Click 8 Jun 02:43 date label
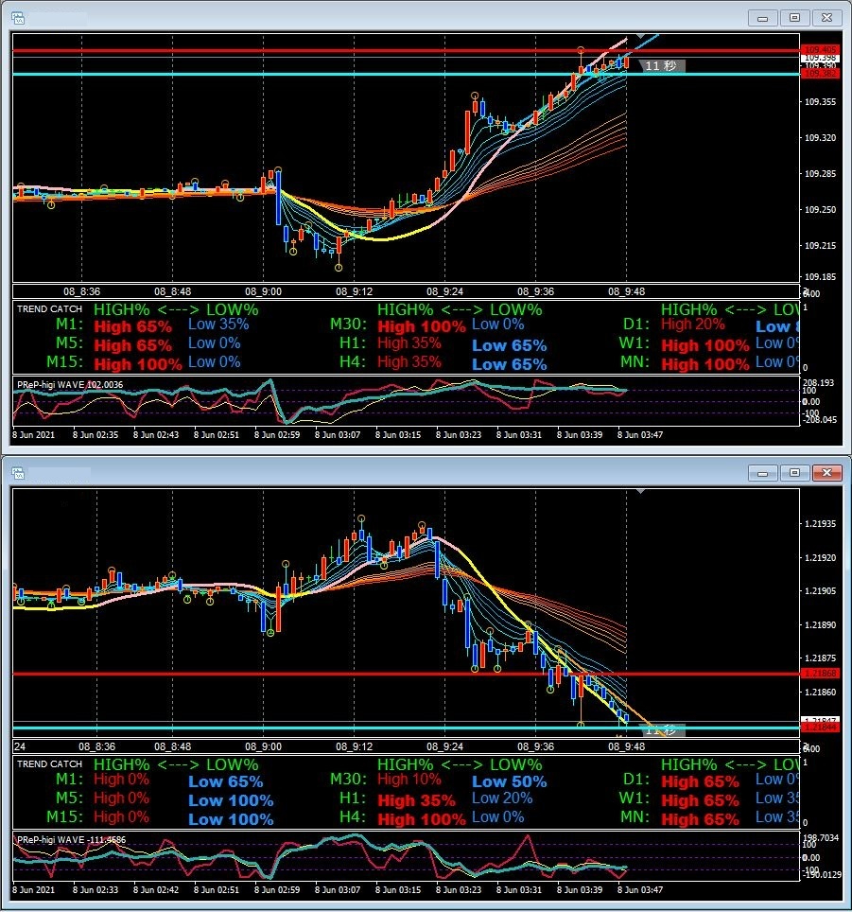The height and width of the screenshot is (912, 852). click(156, 434)
